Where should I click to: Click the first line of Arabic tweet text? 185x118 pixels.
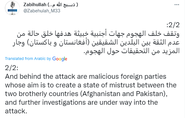tap(98, 34)
